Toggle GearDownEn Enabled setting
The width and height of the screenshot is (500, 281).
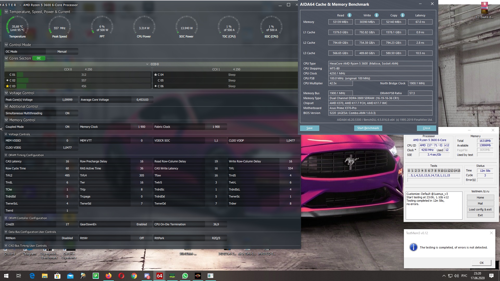(x=141, y=224)
